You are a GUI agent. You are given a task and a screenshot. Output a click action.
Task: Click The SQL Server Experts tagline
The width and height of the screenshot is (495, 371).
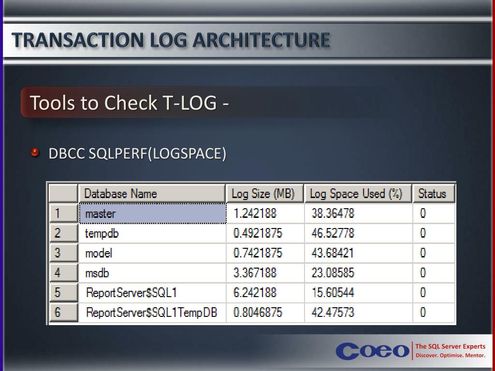pos(450,346)
